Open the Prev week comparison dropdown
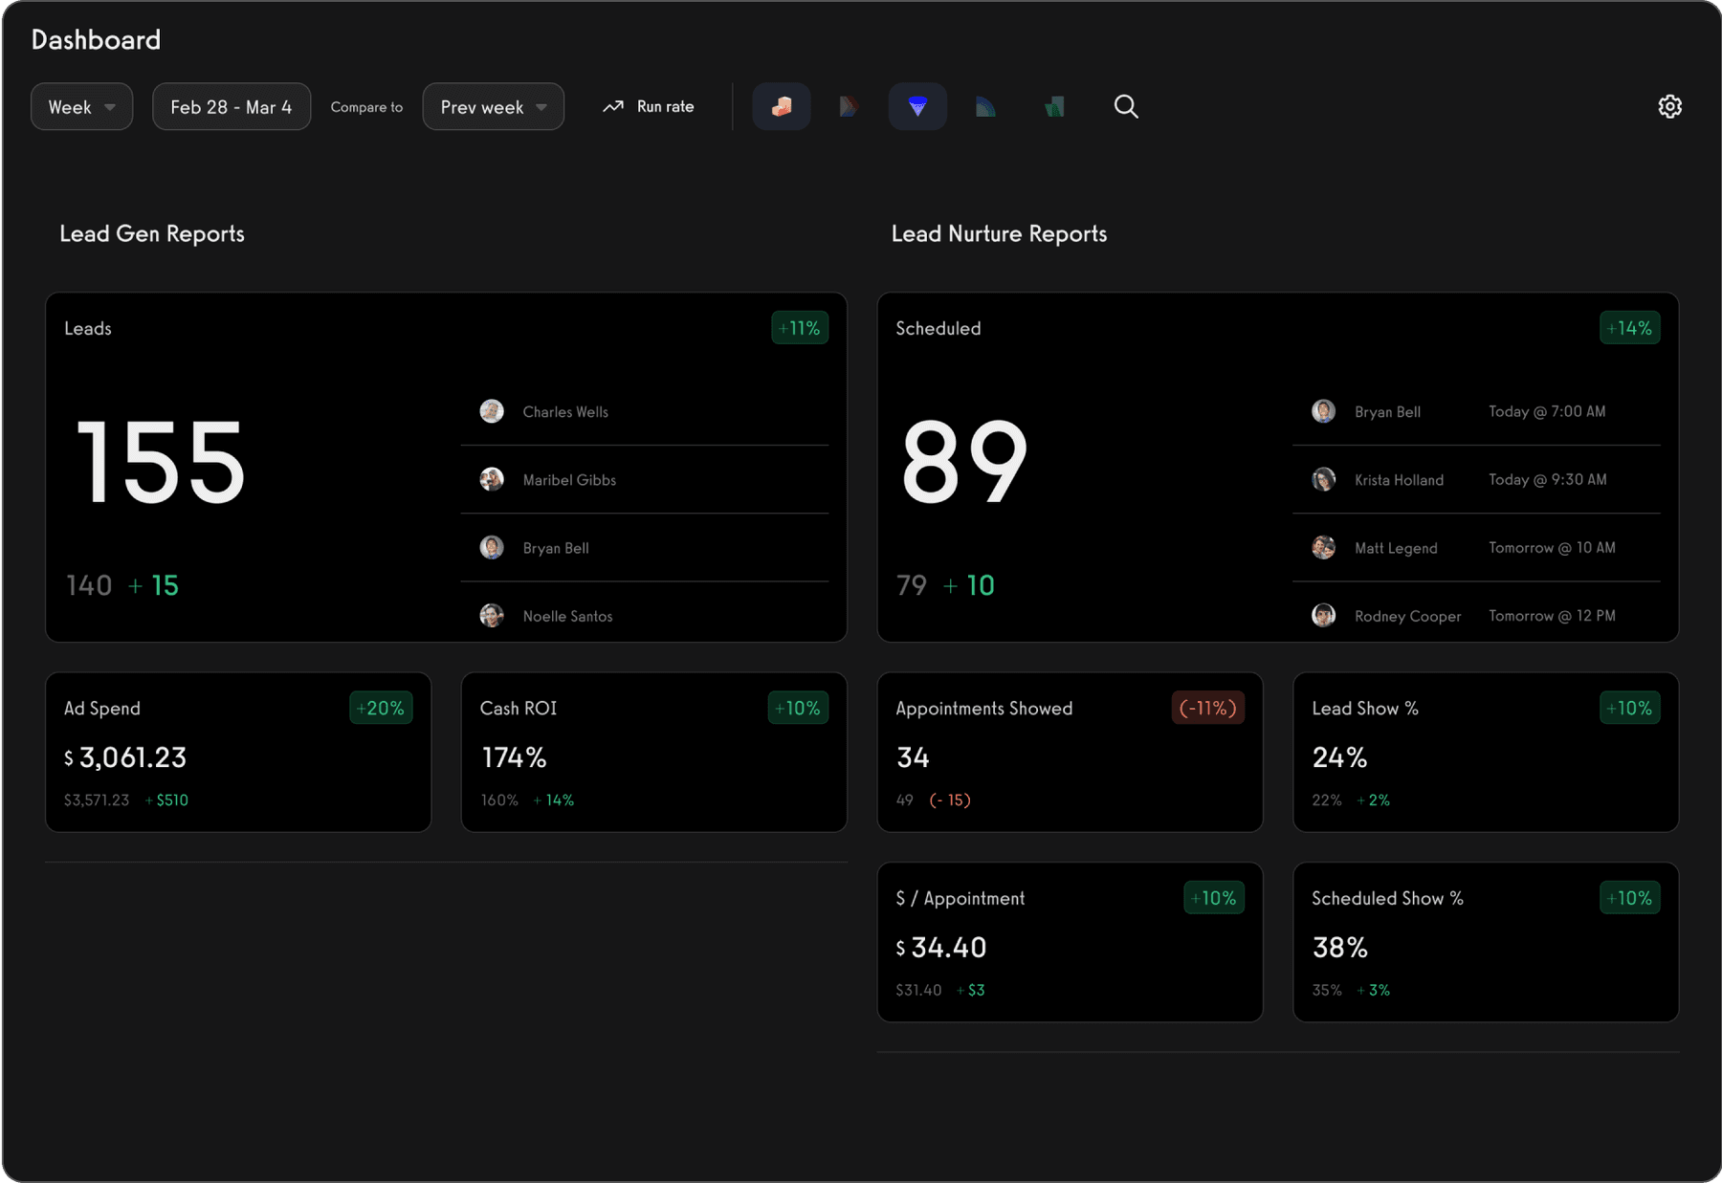This screenshot has width=1722, height=1183. 493,106
